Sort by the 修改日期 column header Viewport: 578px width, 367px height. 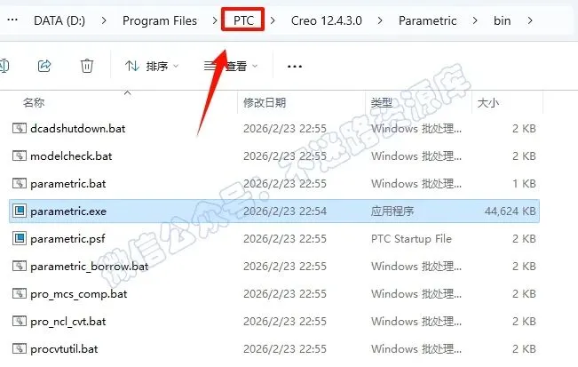(x=265, y=102)
